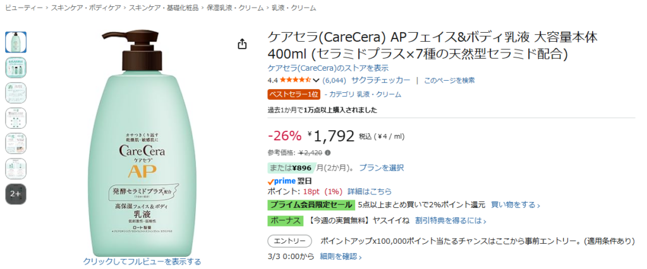Click the info icon next to reference price
The height and width of the screenshot is (269, 647).
click(328, 153)
